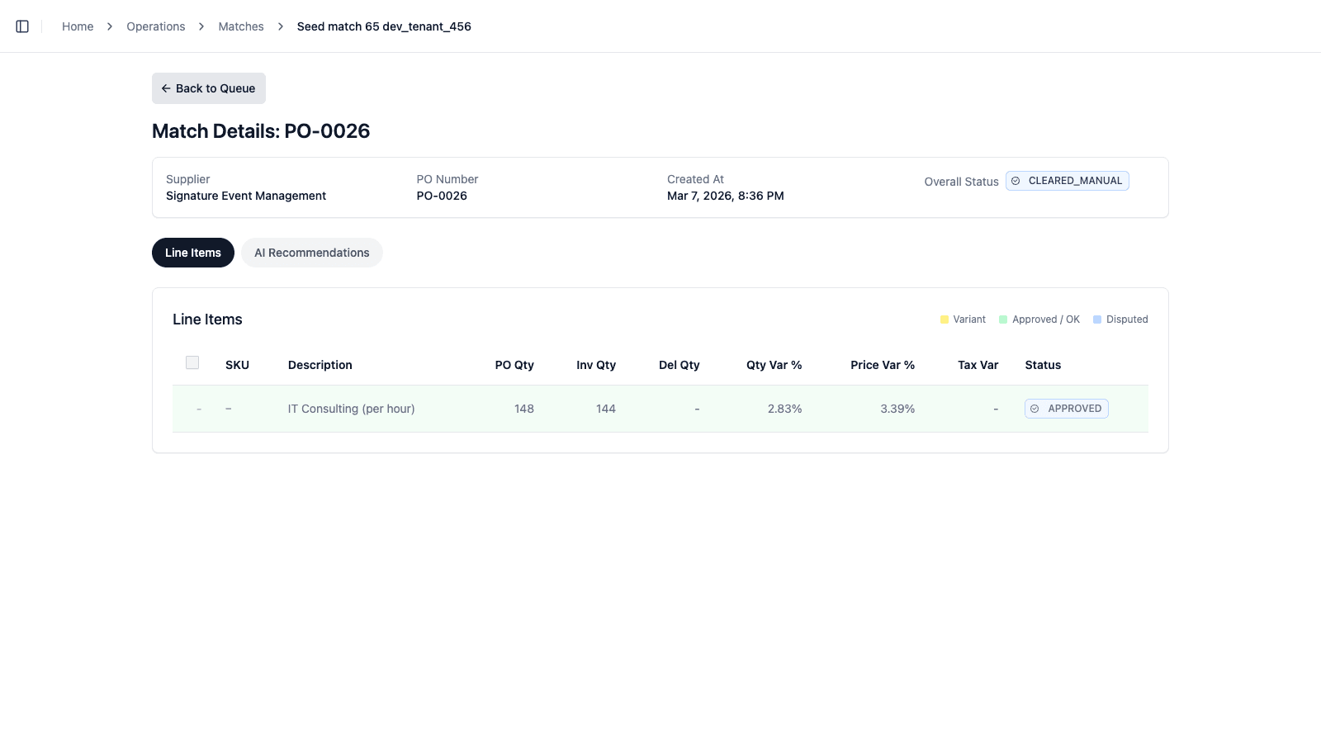Click the back arrow on Back to Queue
The image size is (1321, 743).
click(x=168, y=88)
